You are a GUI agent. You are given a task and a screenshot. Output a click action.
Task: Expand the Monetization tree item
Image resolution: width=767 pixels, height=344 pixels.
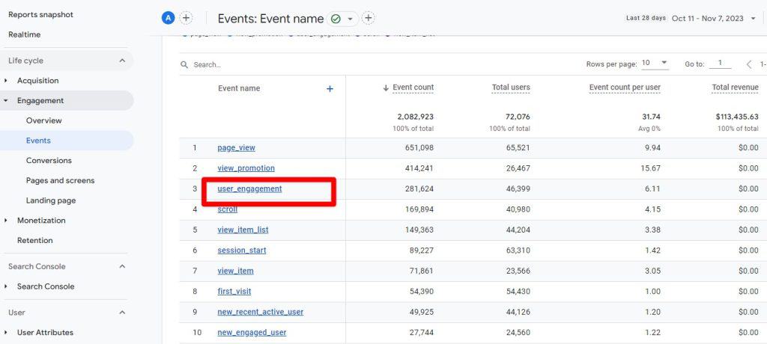tap(6, 221)
